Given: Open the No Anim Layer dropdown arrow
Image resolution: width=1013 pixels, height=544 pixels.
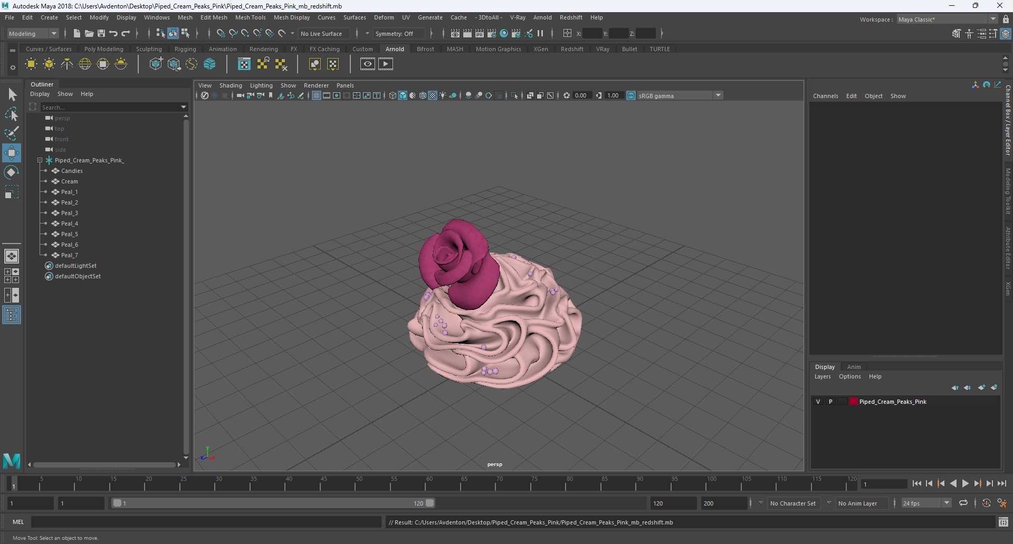Looking at the screenshot, I should (x=829, y=503).
